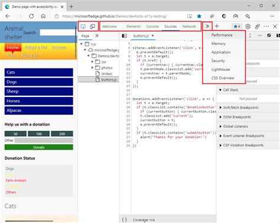Toggle device emulation icon

coord(93,27)
